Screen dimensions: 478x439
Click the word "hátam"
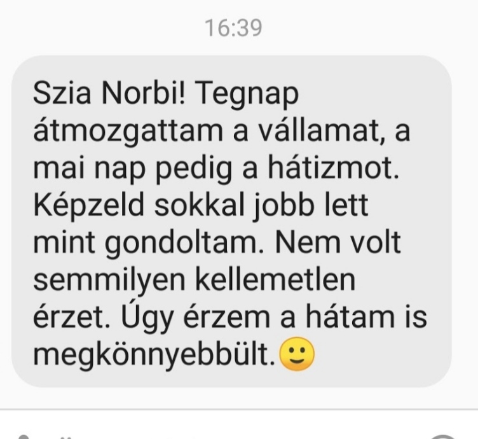pyautogui.click(x=350, y=316)
